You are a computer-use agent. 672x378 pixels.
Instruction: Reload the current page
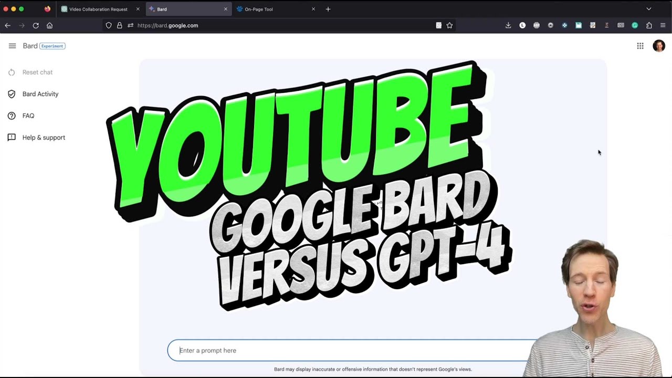36,25
